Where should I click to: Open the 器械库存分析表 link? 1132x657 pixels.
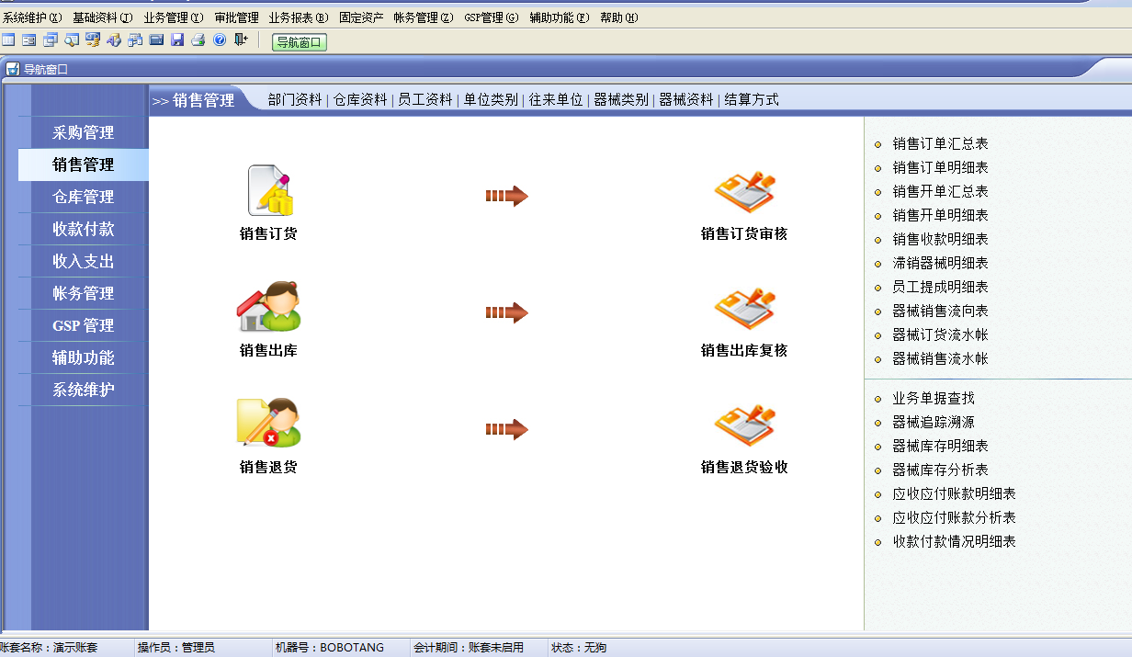point(940,470)
